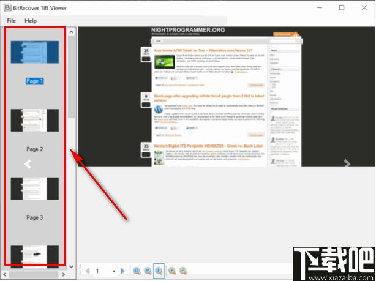This screenshot has height=281, width=376.
Task: Select the Page 2 thumbnail image
Action: pyautogui.click(x=35, y=120)
